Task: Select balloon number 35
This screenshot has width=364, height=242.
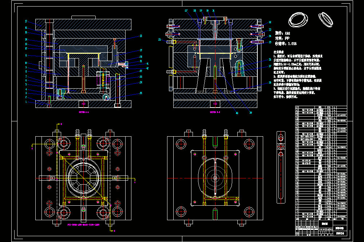Action: click(x=270, y=42)
